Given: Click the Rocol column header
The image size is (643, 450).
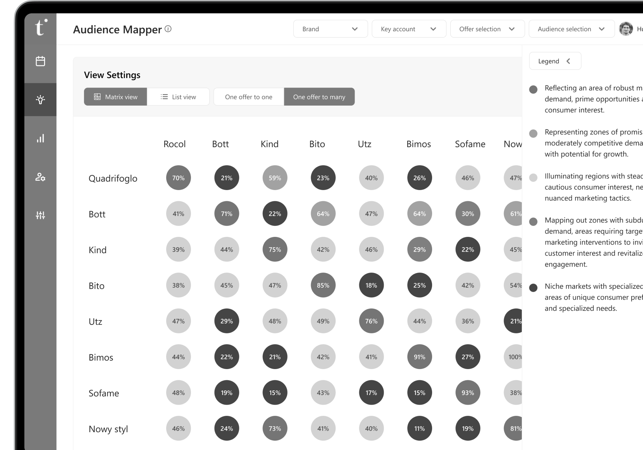Looking at the screenshot, I should [174, 144].
